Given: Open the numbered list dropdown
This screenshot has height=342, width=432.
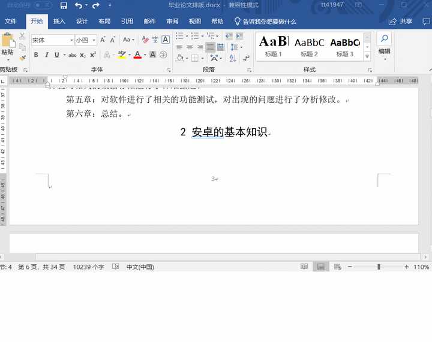Looking at the screenshot, I should click(203, 36).
